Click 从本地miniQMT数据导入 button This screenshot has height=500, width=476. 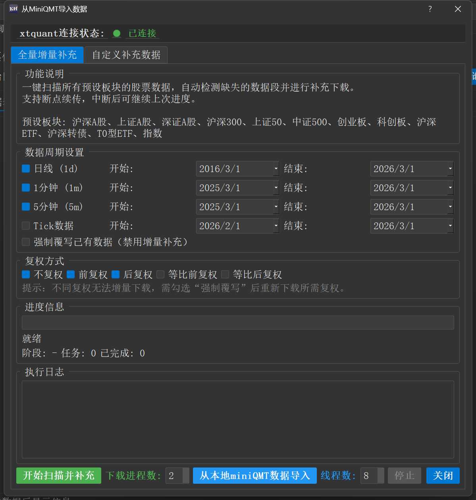click(x=254, y=475)
